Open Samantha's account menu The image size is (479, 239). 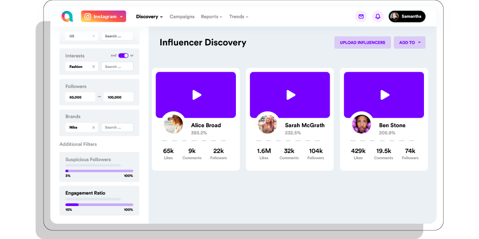click(x=407, y=16)
